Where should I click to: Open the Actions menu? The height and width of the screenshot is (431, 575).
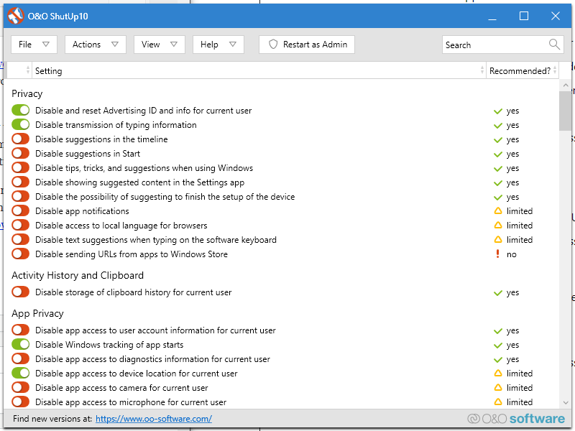(x=96, y=45)
